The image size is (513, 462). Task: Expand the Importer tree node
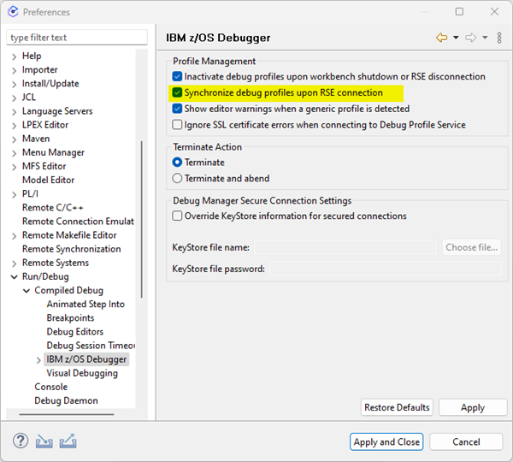pyautogui.click(x=14, y=70)
